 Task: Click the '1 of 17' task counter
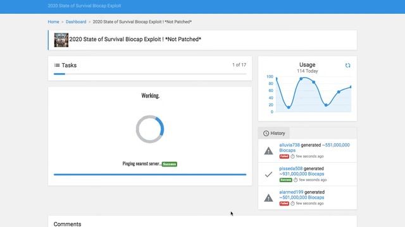click(239, 65)
